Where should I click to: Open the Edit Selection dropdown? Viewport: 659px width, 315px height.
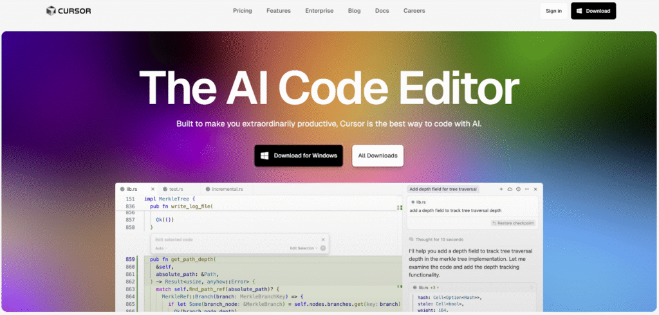coord(303,248)
